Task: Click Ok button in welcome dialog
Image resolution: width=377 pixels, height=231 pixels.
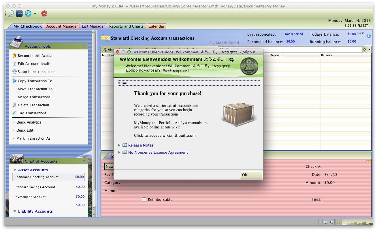Action: click(251, 175)
